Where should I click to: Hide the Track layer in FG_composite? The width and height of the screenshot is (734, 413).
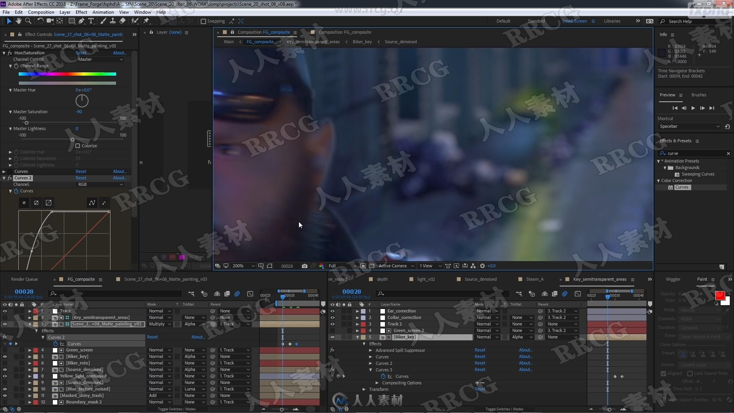click(x=5, y=311)
